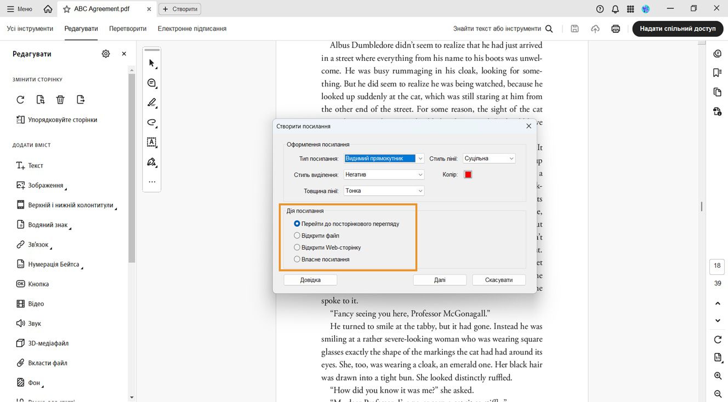Select the add comment tool
Screen dimensions: 728x402
[152, 83]
